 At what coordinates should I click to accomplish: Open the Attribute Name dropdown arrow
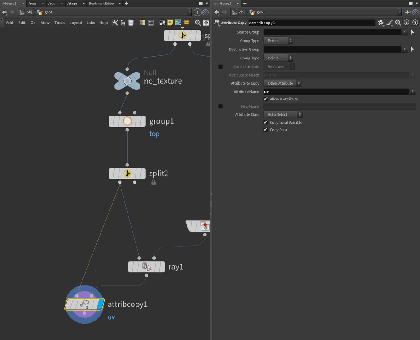(x=413, y=92)
